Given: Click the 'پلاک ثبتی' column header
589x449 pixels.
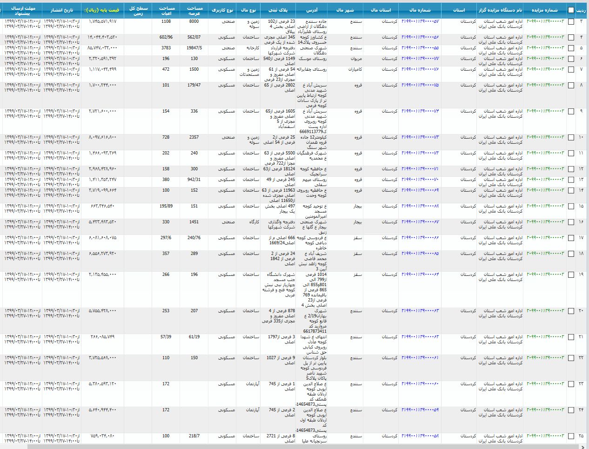Looking at the screenshot, I should coord(281,10).
